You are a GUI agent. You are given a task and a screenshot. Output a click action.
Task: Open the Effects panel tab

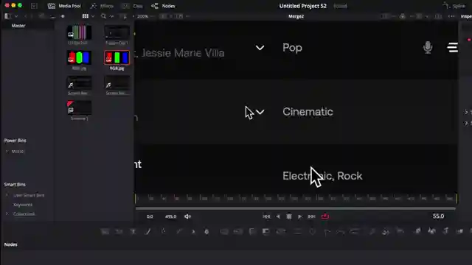[102, 6]
